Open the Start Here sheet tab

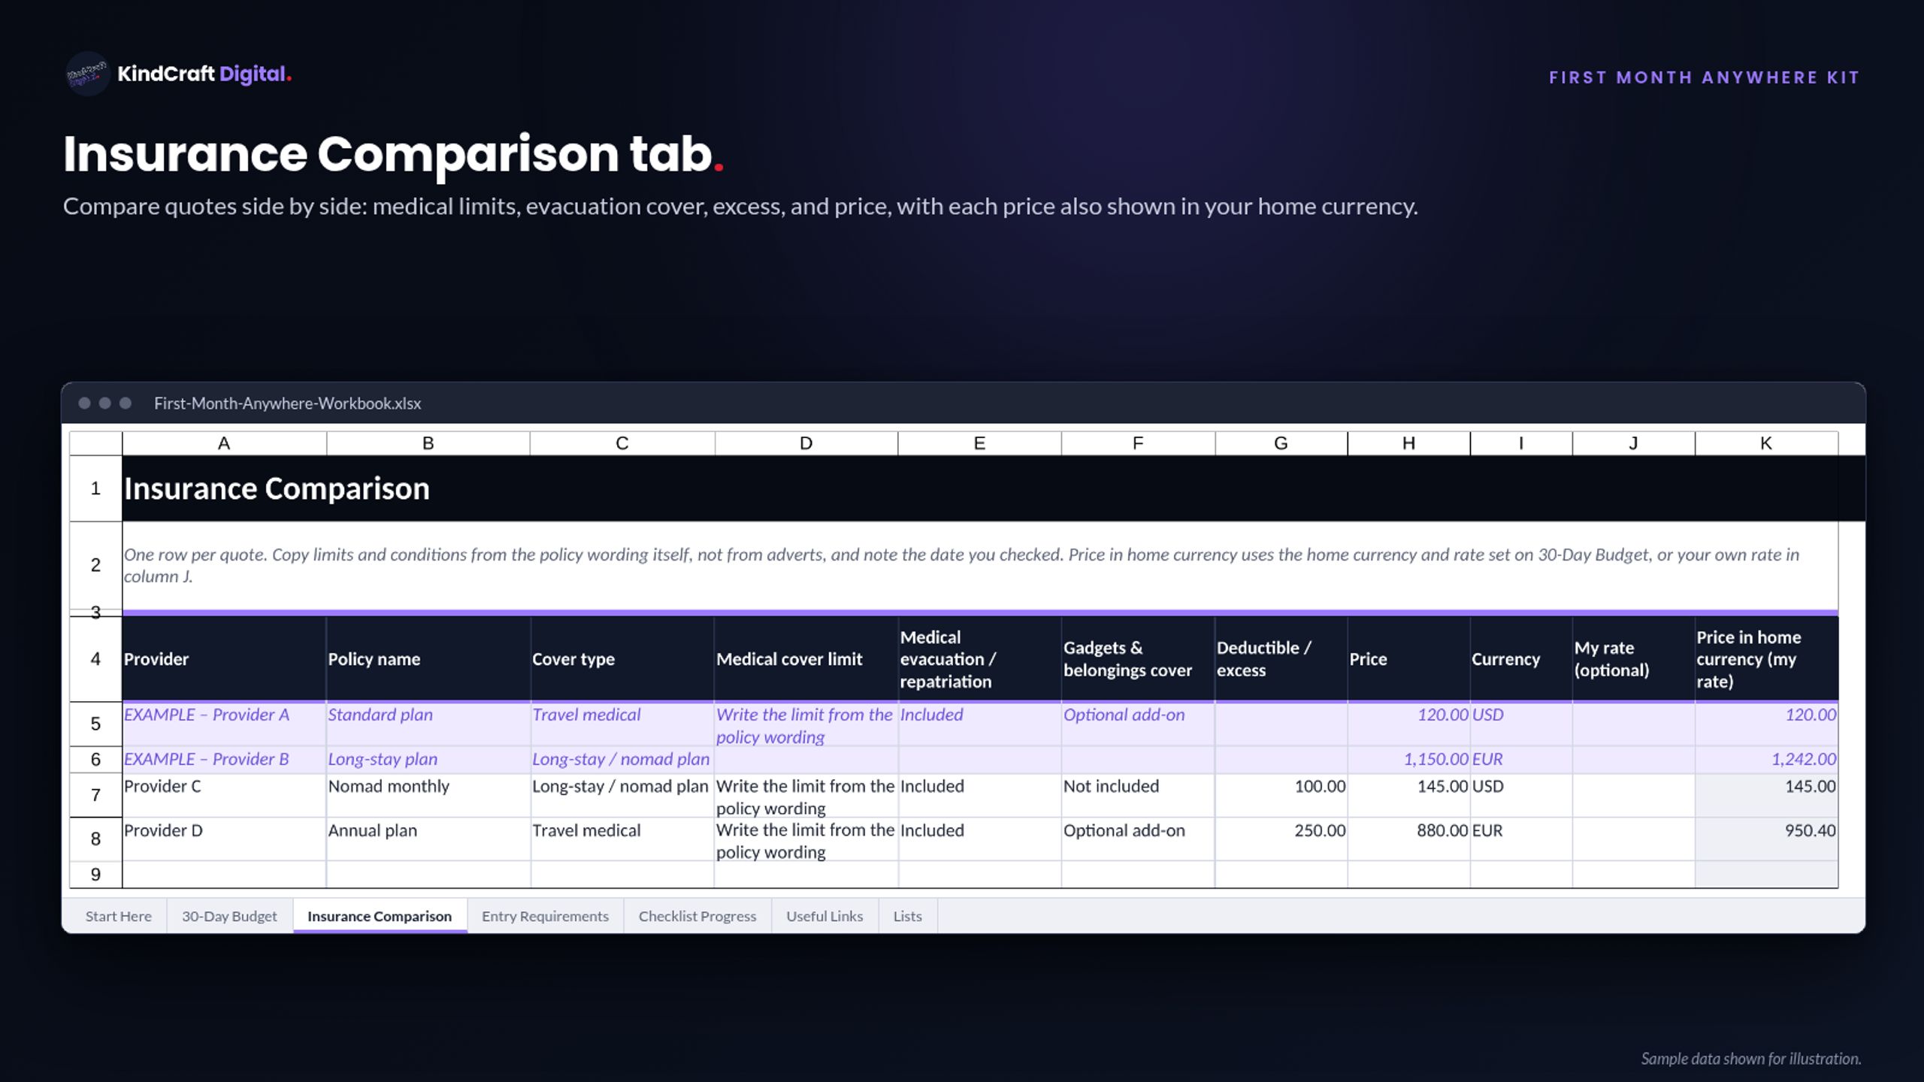[x=118, y=916]
